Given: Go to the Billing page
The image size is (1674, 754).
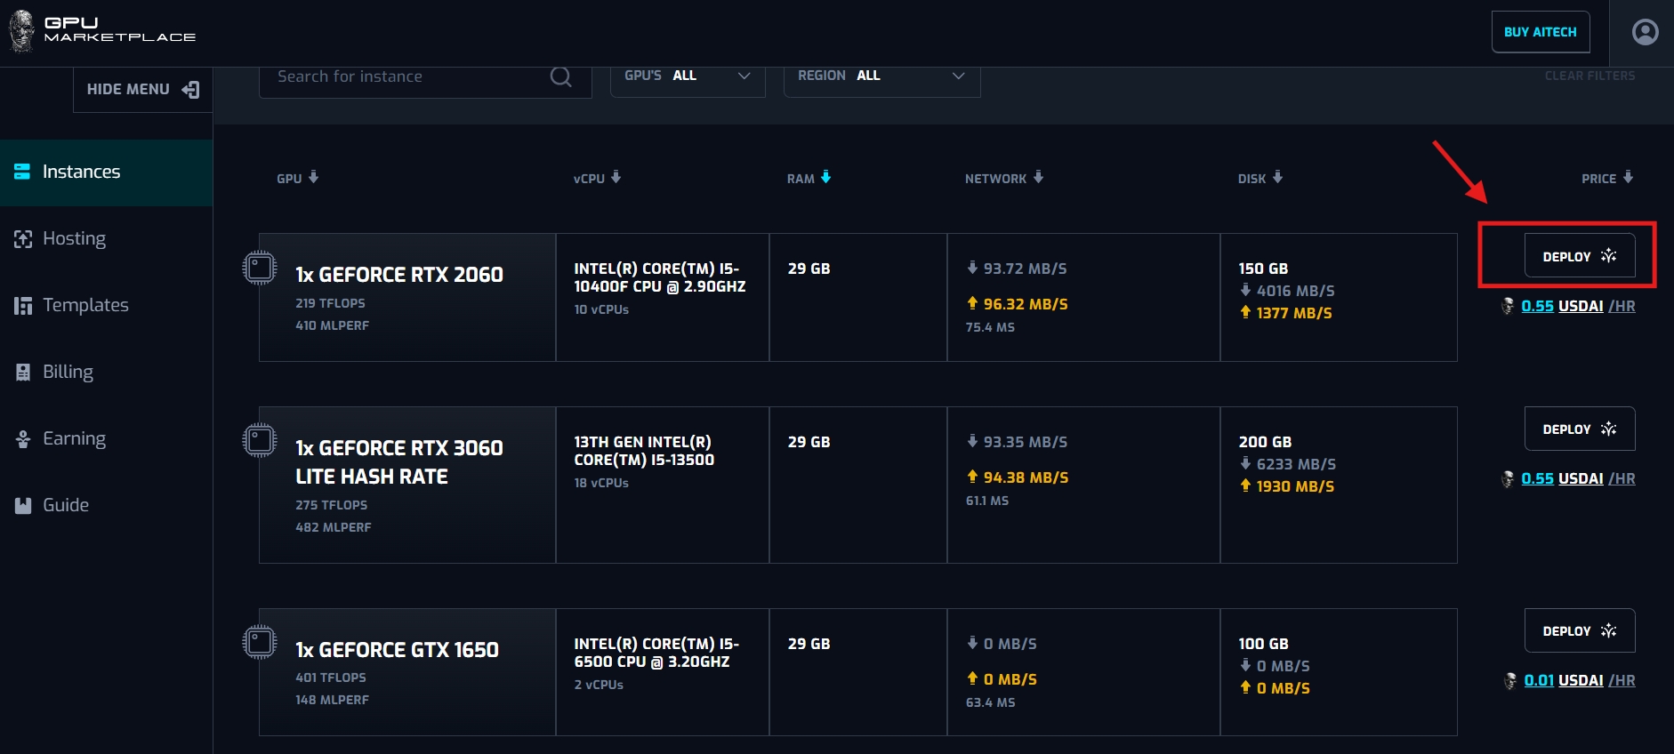Looking at the screenshot, I should coord(68,372).
